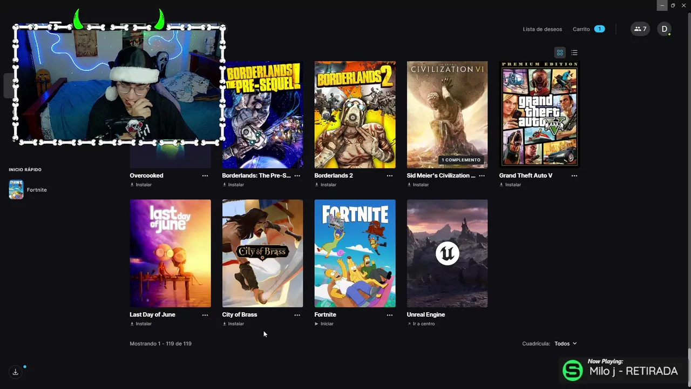This screenshot has width=691, height=389.
Task: Click the Milo j - RETIRADA song title
Action: tap(633, 371)
